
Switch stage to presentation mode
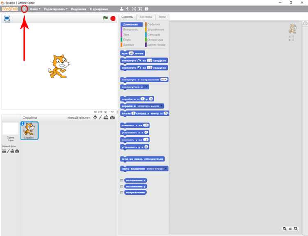(x=7, y=18)
